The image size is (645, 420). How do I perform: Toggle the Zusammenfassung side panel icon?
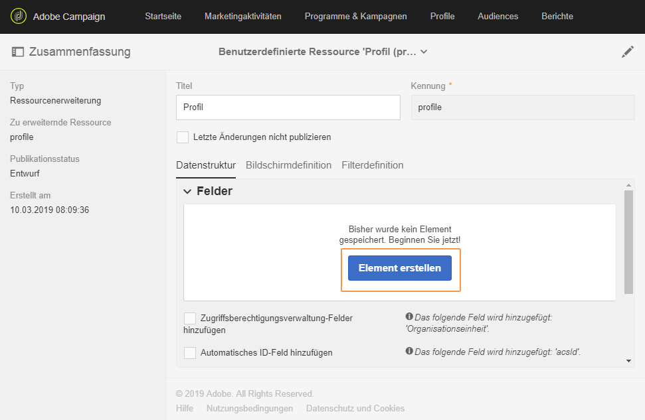(x=18, y=52)
